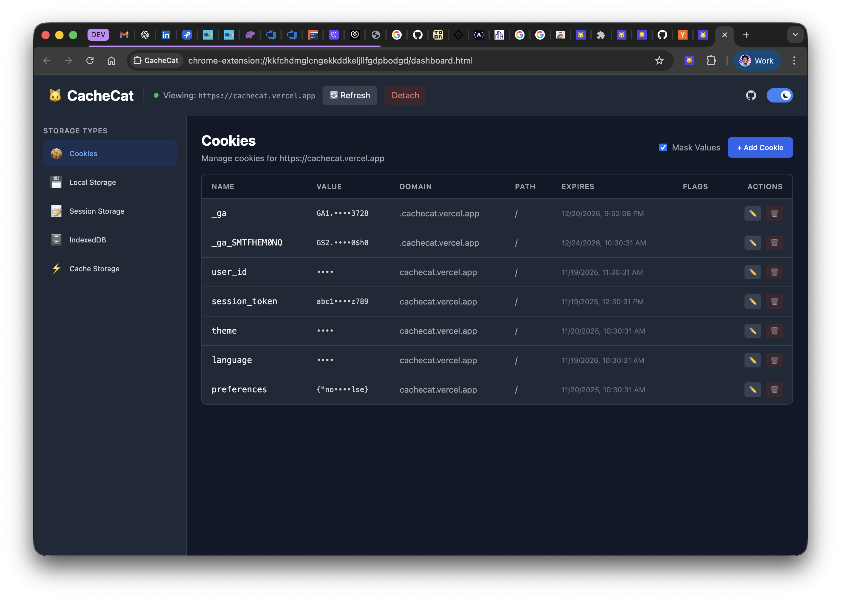Open the Chrome profile menu labeled Work
This screenshot has height=600, width=841.
pos(757,61)
